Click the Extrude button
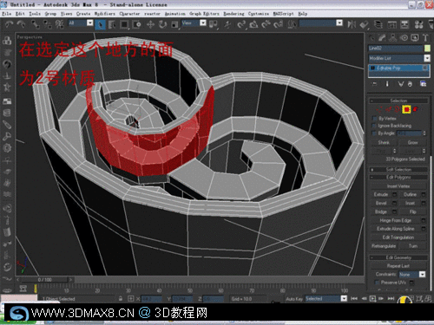434x325 pixels. (x=381, y=194)
